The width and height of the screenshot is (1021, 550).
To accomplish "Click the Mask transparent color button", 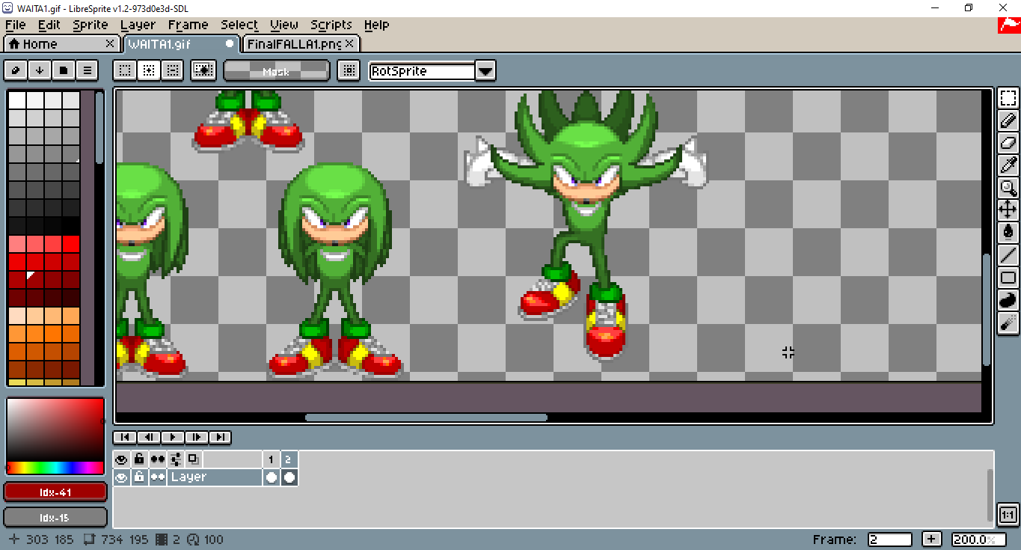I will (x=276, y=71).
